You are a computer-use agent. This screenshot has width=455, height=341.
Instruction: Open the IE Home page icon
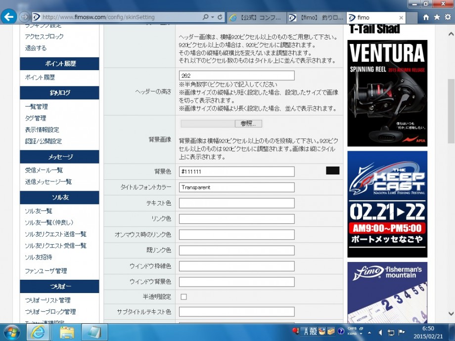426,17
